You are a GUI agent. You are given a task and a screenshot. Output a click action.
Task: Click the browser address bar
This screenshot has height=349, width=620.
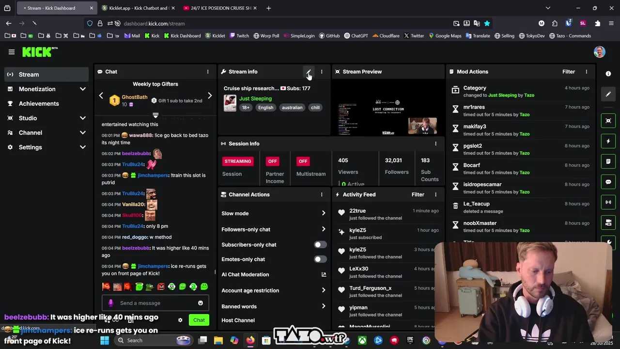pos(286,23)
